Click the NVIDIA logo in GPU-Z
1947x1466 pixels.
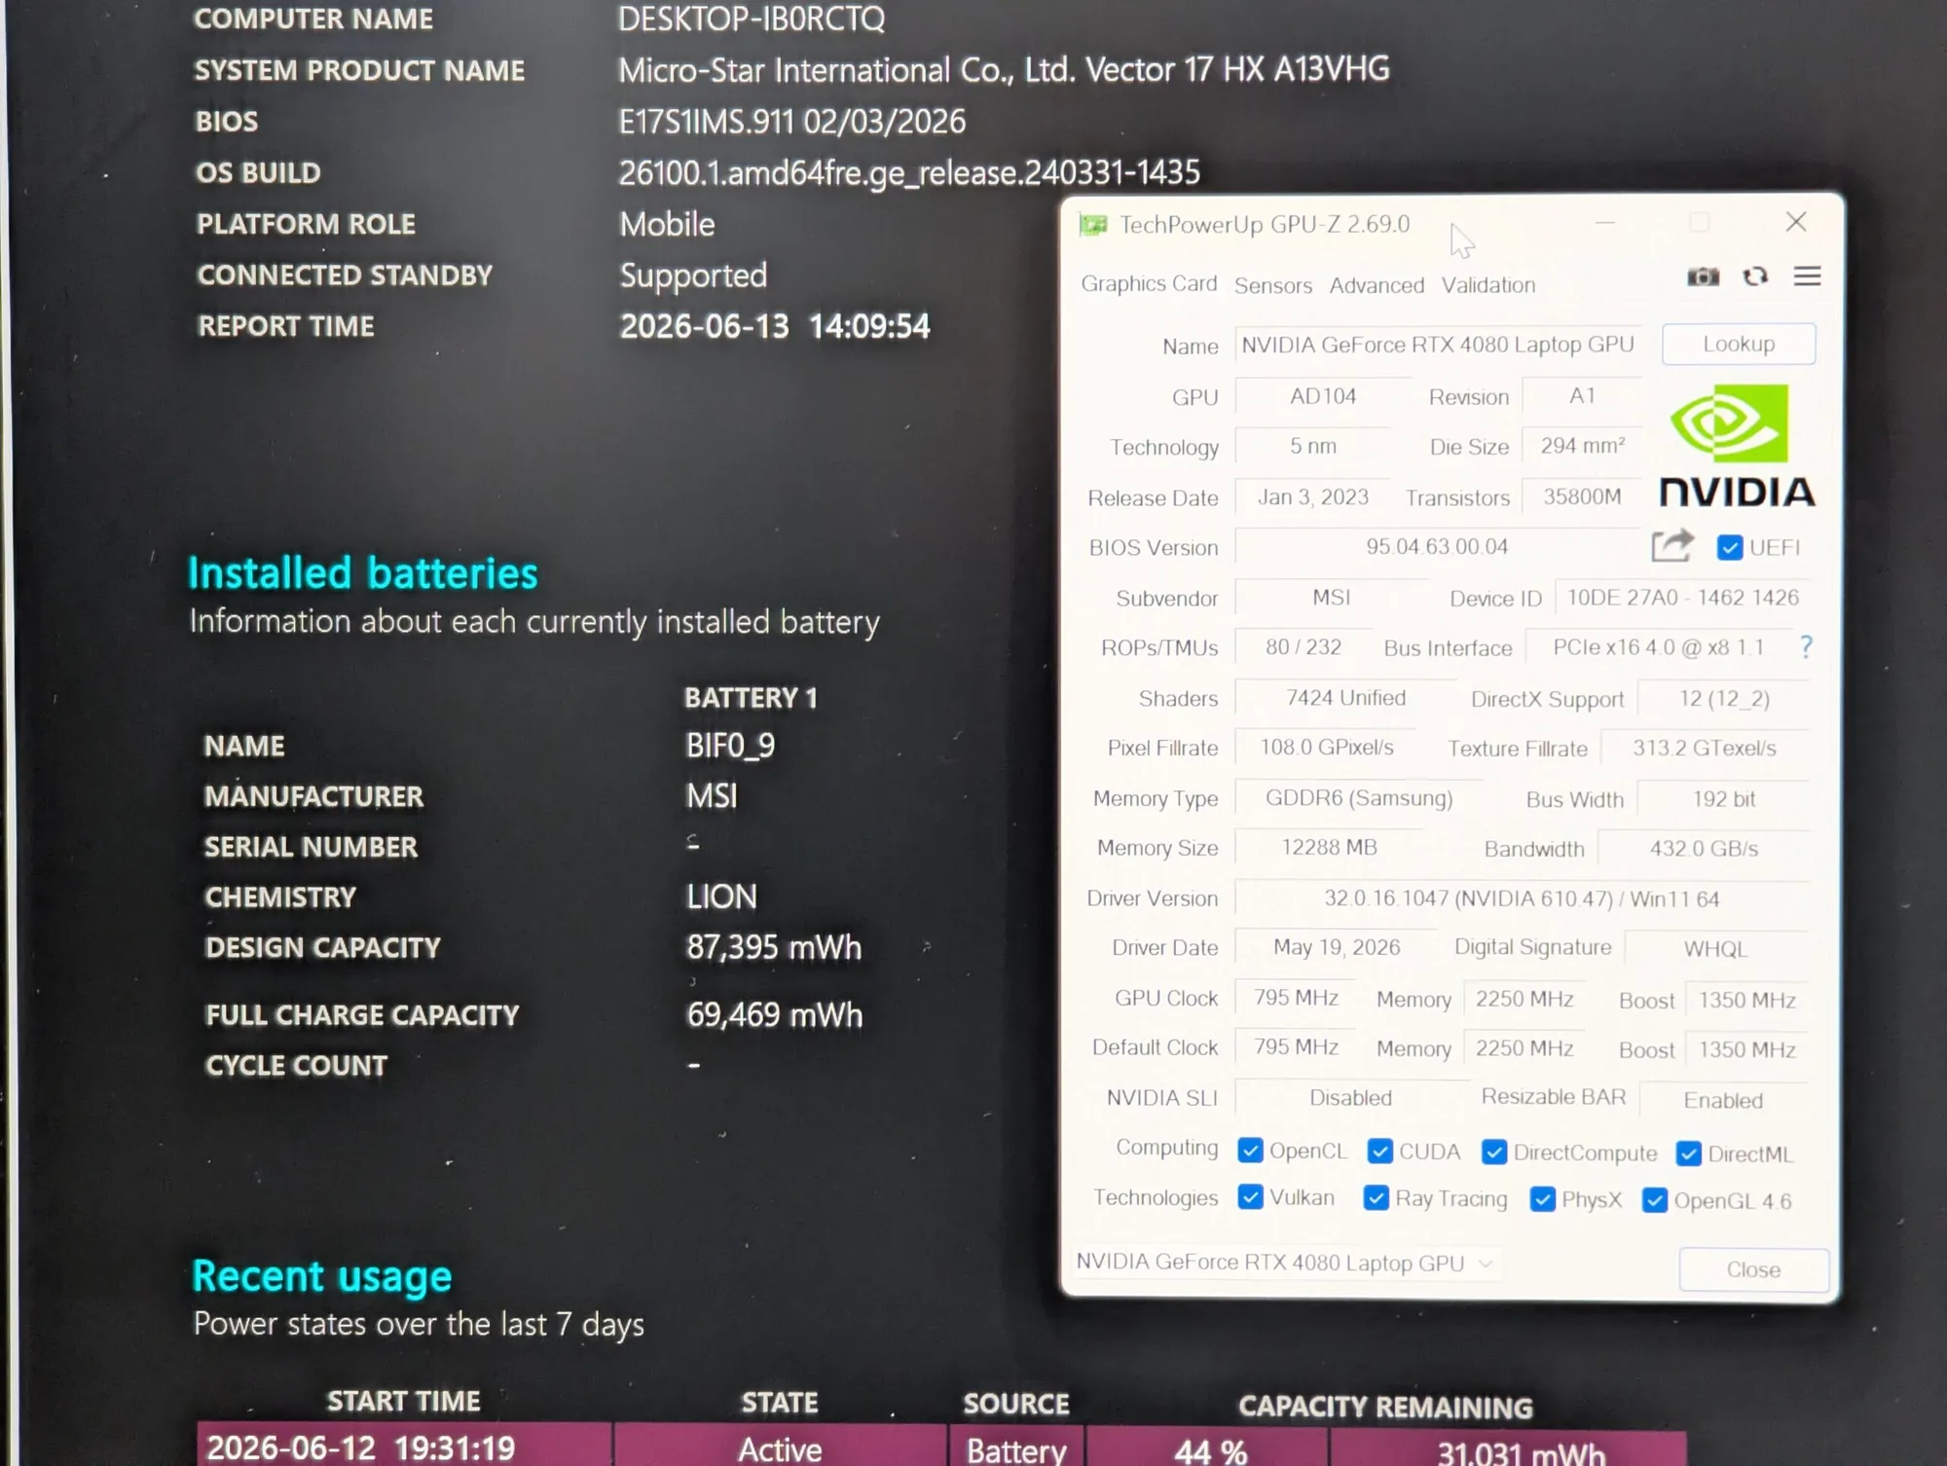[x=1737, y=446]
